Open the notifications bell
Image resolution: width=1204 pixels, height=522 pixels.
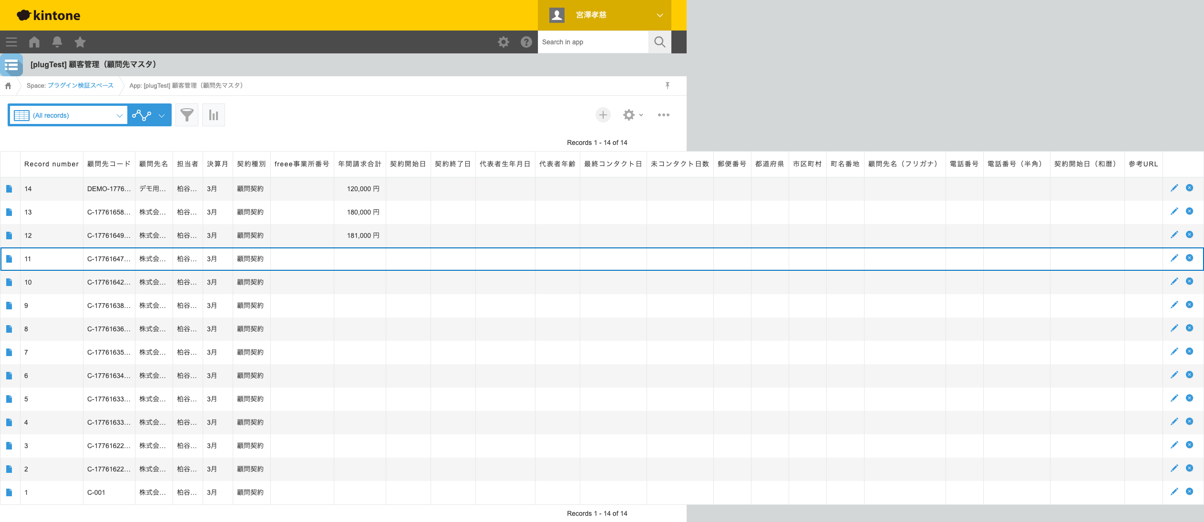tap(57, 42)
